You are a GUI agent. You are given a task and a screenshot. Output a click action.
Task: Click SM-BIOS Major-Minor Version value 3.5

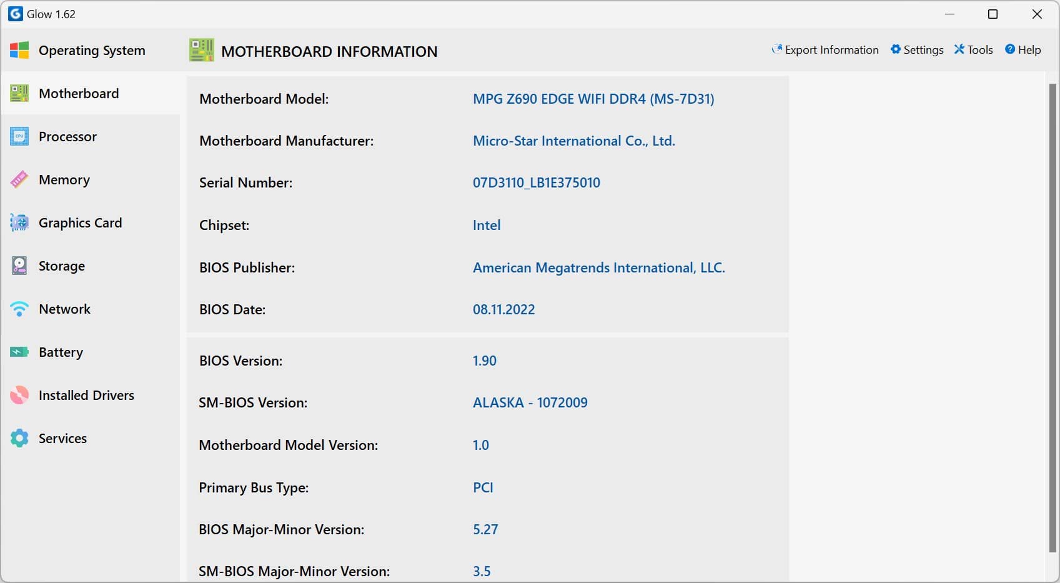coord(482,571)
